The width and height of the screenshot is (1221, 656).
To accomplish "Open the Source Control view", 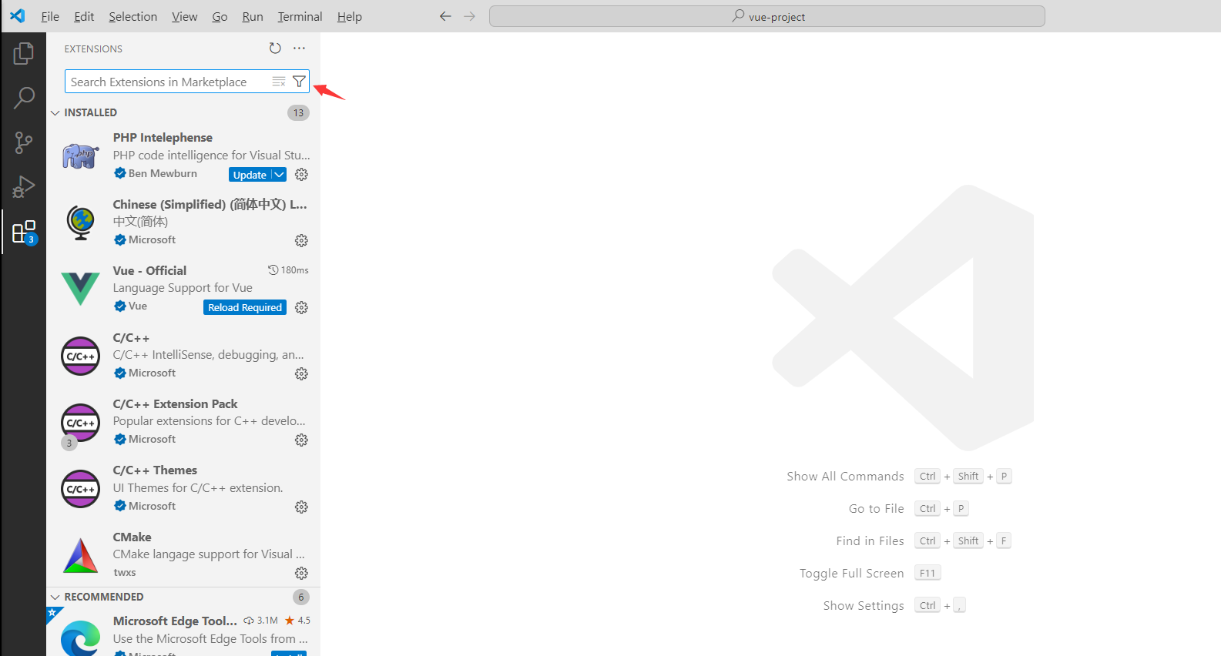I will [24, 142].
